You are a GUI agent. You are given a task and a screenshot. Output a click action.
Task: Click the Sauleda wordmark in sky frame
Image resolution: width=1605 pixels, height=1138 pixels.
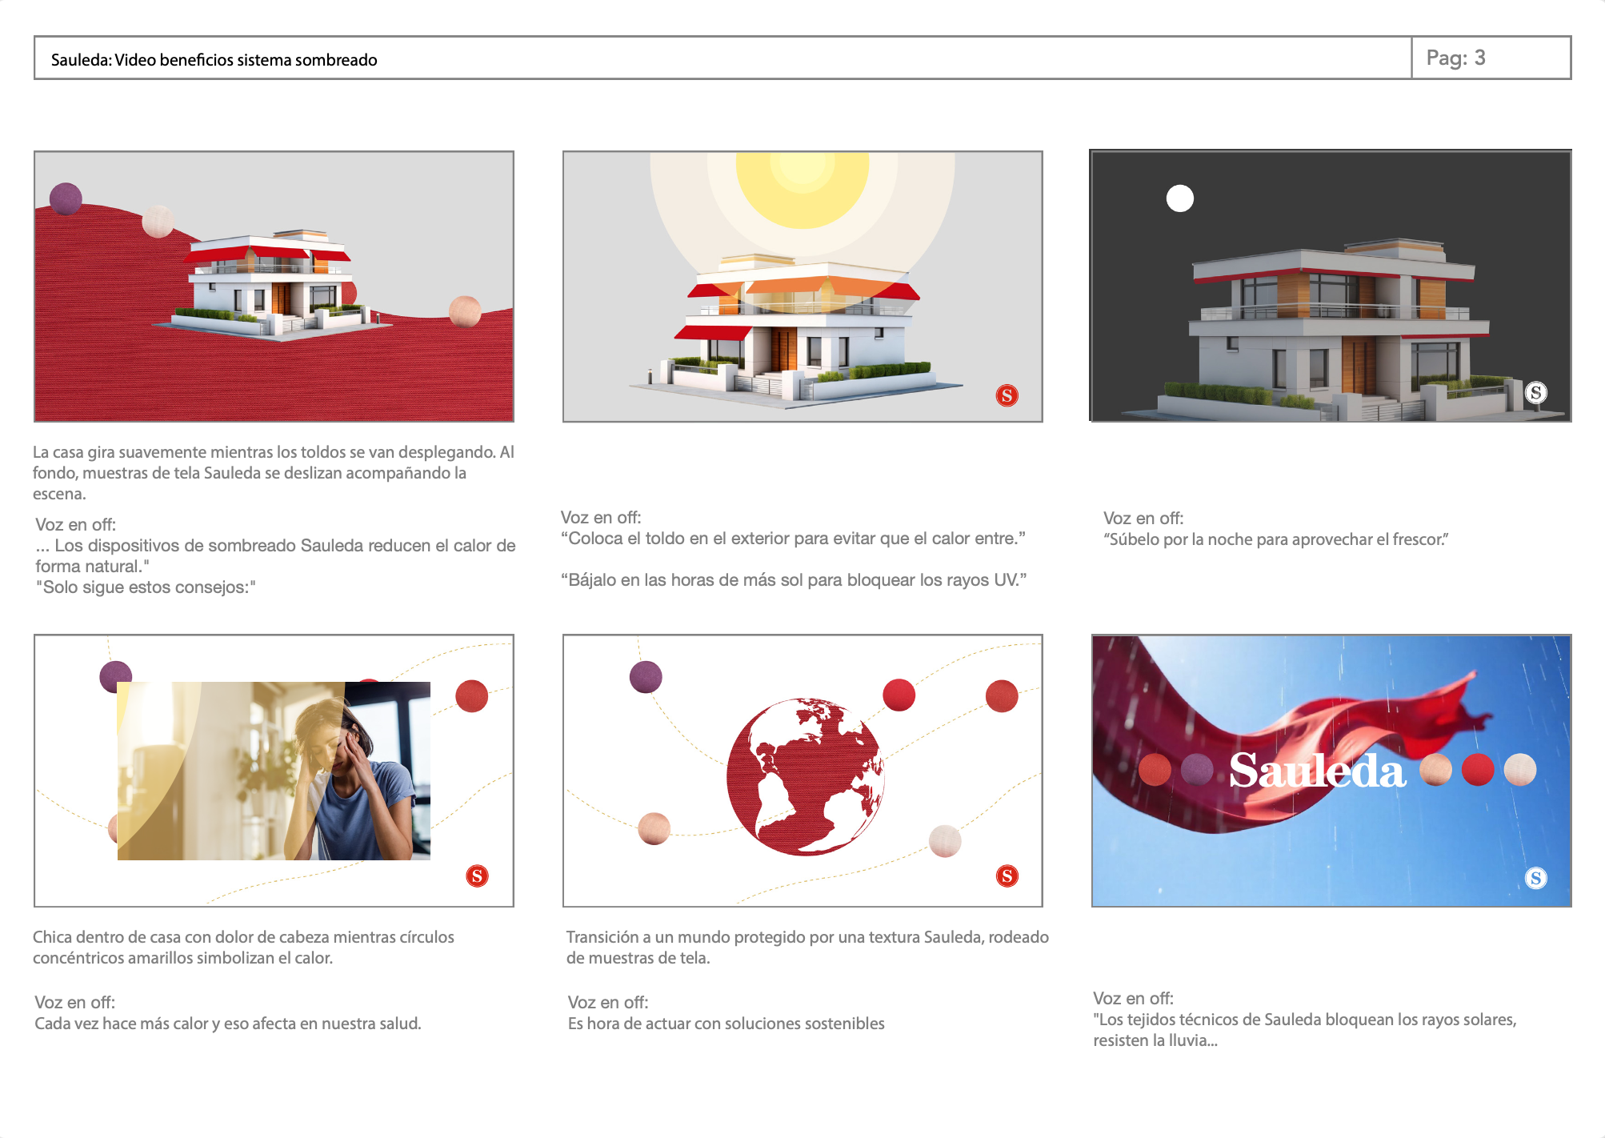[1317, 771]
